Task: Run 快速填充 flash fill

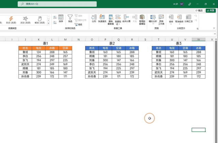Action: 102,19
